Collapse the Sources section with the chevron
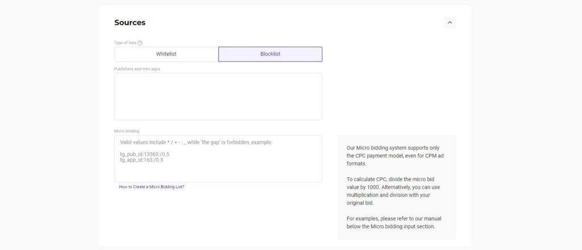The width and height of the screenshot is (582, 250). pos(450,23)
